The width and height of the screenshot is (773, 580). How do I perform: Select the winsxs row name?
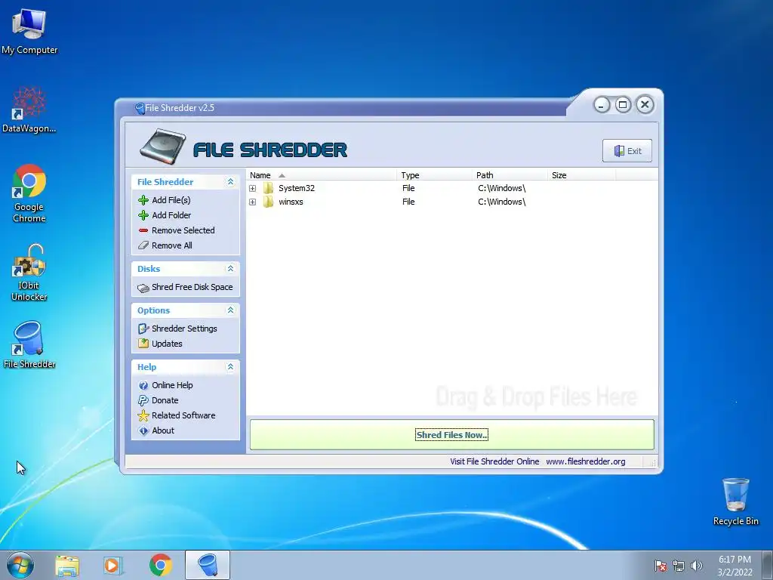291,202
